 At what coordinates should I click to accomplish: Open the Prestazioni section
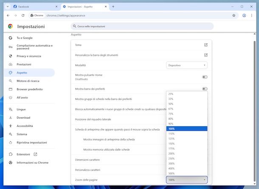[x=24, y=65]
